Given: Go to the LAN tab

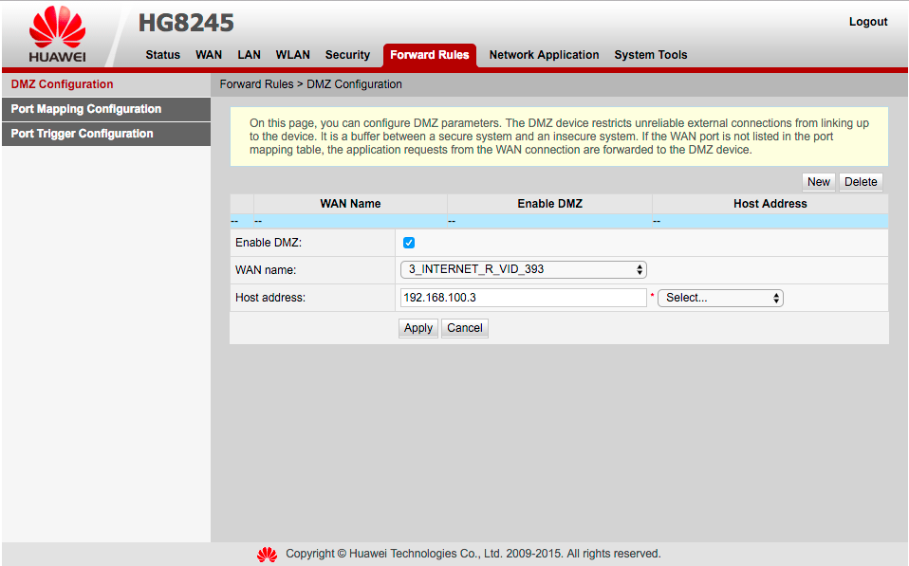Looking at the screenshot, I should (250, 54).
